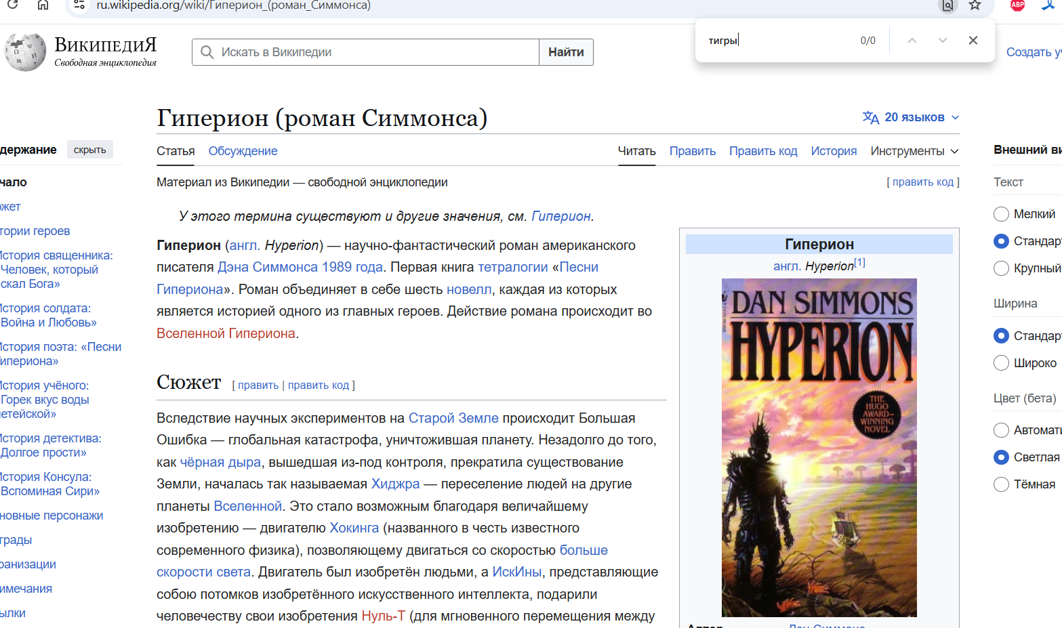Open the 'Править' tab
Viewport: 1062px width, 628px height.
(692, 151)
